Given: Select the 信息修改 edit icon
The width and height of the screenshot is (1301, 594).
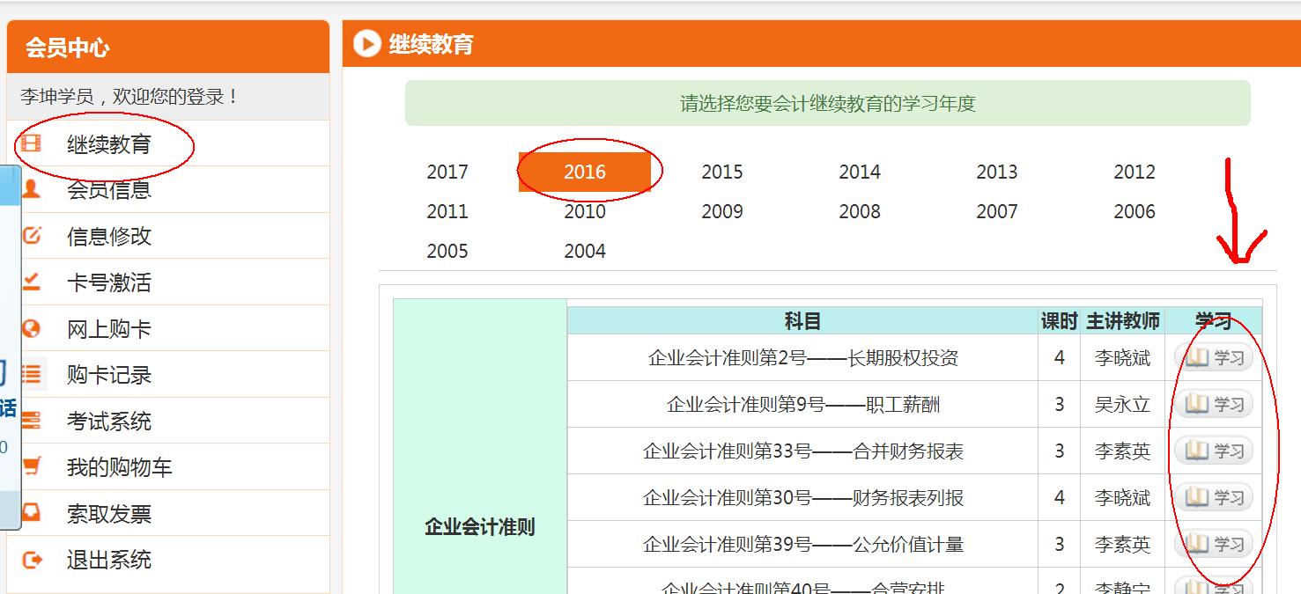Looking at the screenshot, I should [33, 235].
